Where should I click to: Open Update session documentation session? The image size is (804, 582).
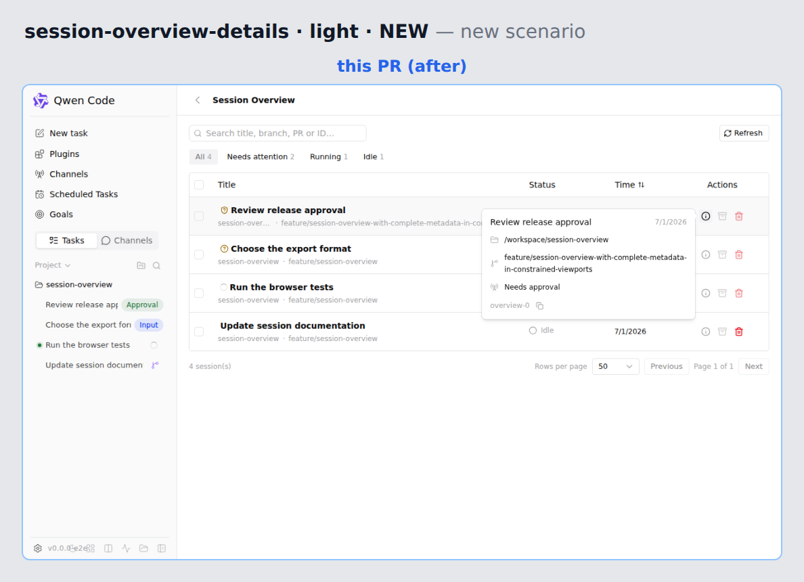pos(292,326)
